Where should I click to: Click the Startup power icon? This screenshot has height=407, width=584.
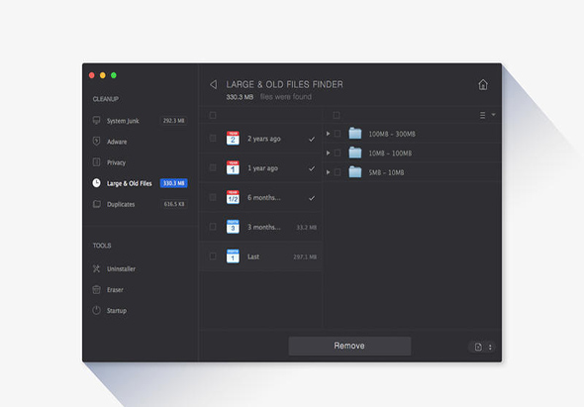[96, 311]
